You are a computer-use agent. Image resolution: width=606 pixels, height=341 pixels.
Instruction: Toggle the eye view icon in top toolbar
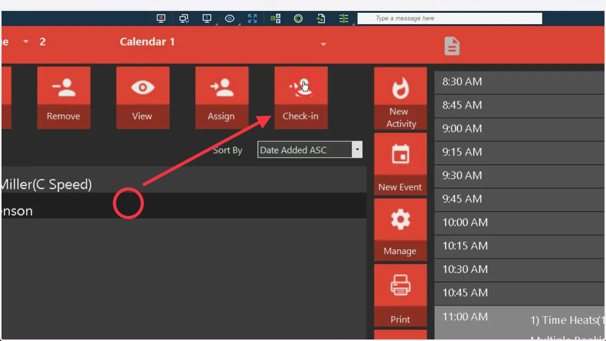230,19
